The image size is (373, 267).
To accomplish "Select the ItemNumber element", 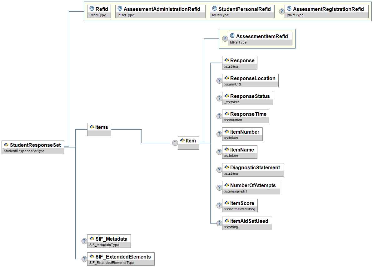I will pyautogui.click(x=242, y=134).
